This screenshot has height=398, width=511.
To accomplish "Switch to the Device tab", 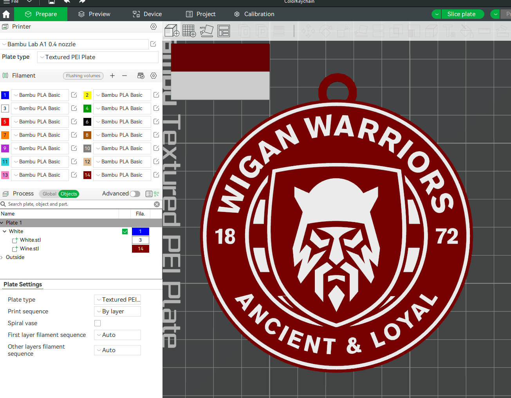I will (147, 14).
